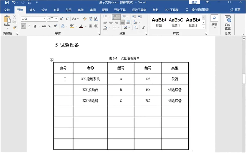Apply paragraph shading with the paint bucket
The image size is (246, 153).
pos(105,28)
